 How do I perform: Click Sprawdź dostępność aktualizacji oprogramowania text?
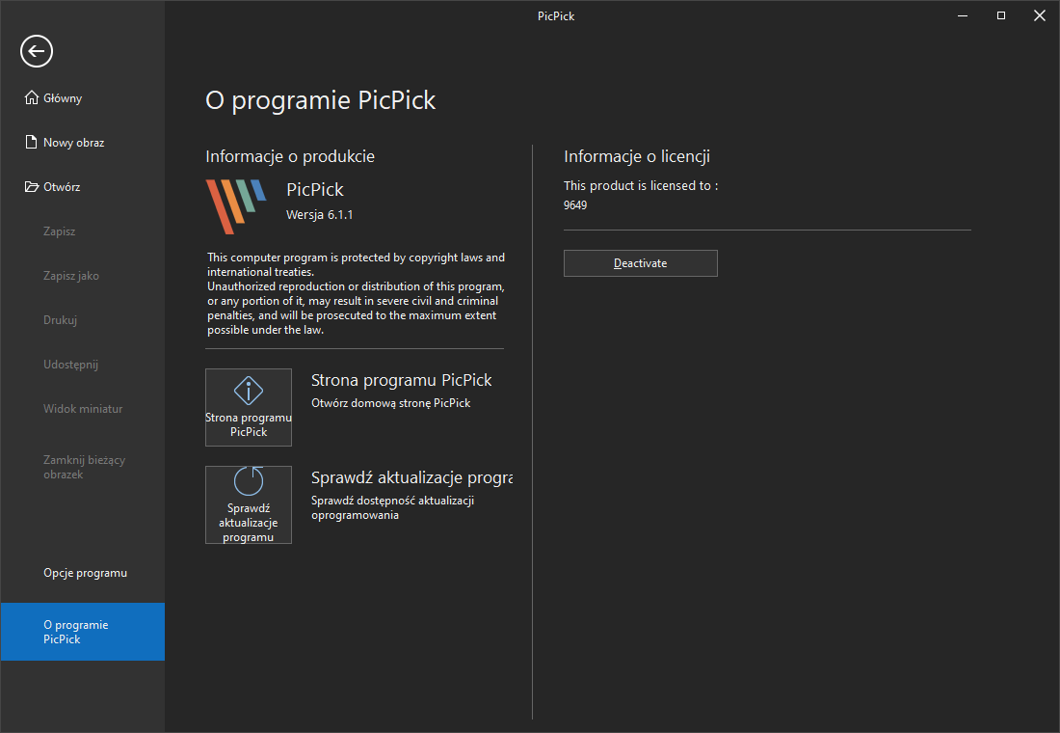[392, 507]
